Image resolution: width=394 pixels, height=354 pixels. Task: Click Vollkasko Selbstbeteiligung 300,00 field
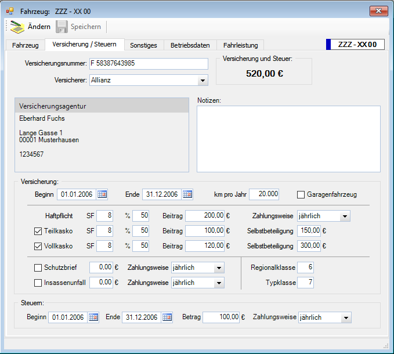[x=309, y=246]
